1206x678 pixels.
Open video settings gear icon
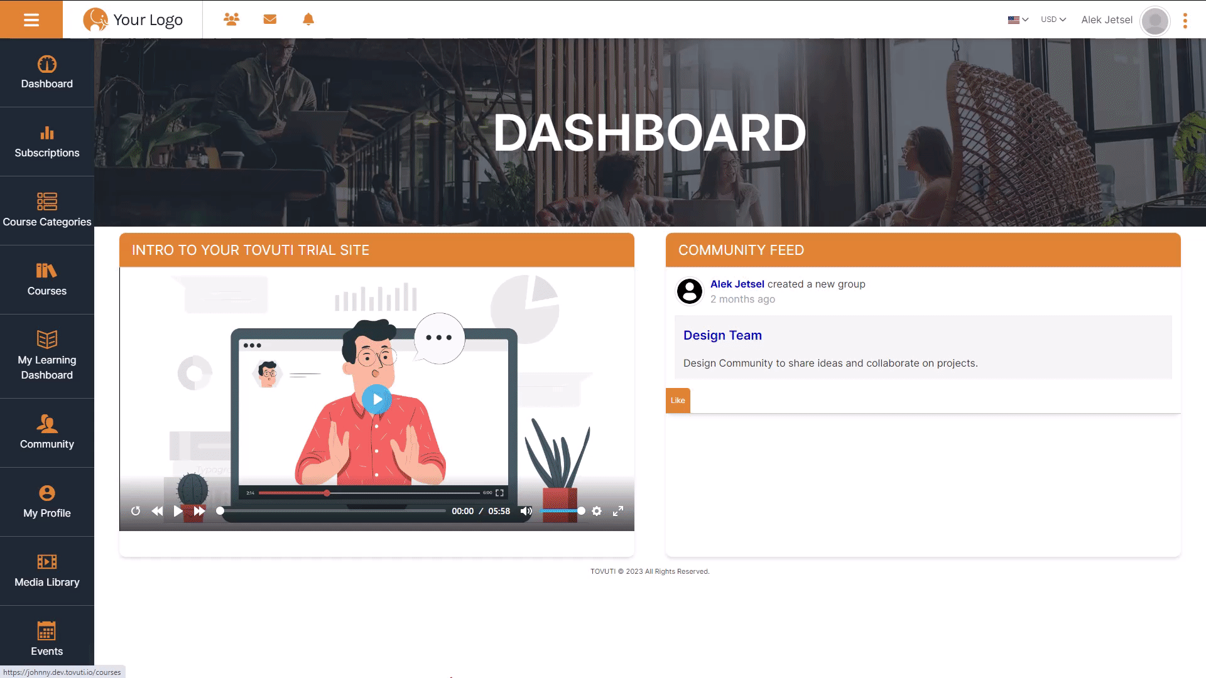point(597,511)
